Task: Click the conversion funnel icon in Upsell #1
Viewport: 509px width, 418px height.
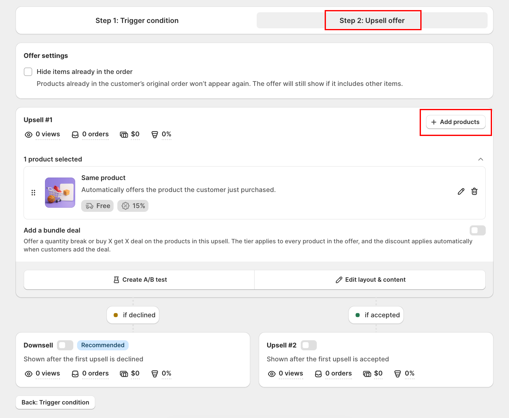Action: (155, 135)
